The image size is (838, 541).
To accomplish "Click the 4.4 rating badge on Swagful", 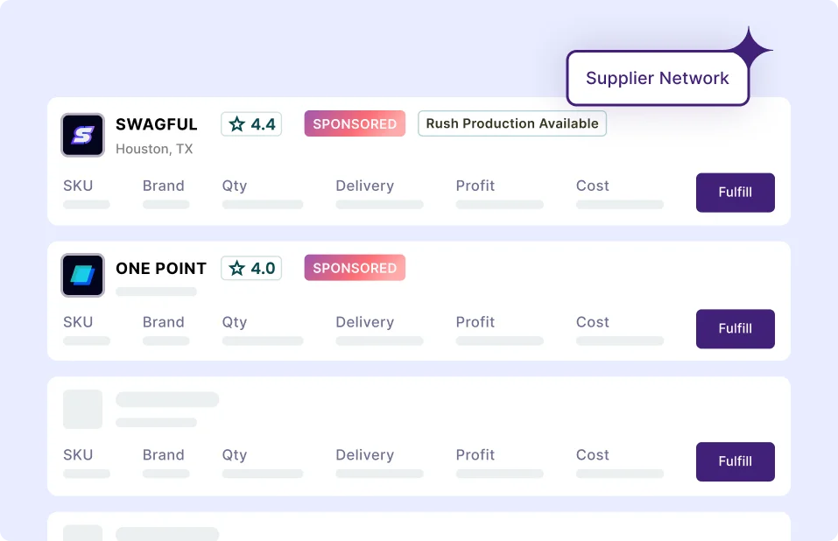I will click(x=251, y=124).
